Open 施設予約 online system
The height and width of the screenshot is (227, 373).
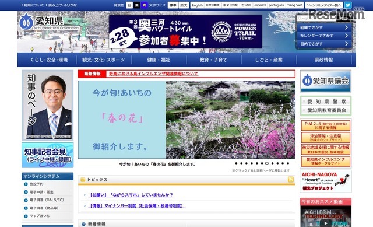pos(36,184)
